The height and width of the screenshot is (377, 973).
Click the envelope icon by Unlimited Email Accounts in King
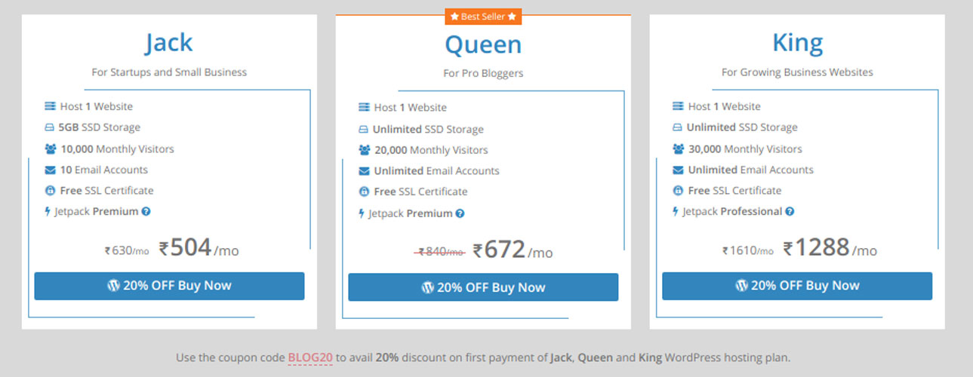tap(678, 170)
